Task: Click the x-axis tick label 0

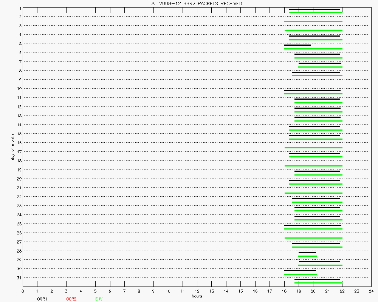Action: [x=23, y=291]
